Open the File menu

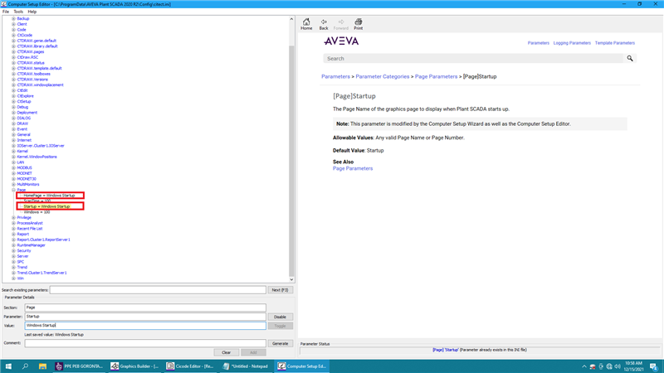click(x=6, y=12)
